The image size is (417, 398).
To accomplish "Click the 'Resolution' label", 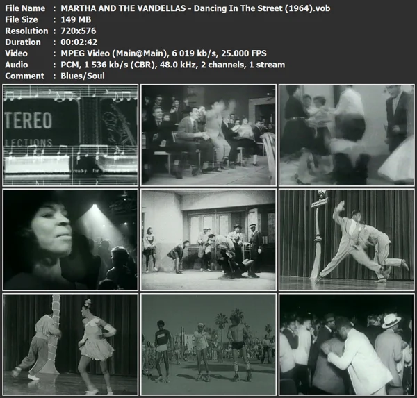I will pyautogui.click(x=26, y=31).
